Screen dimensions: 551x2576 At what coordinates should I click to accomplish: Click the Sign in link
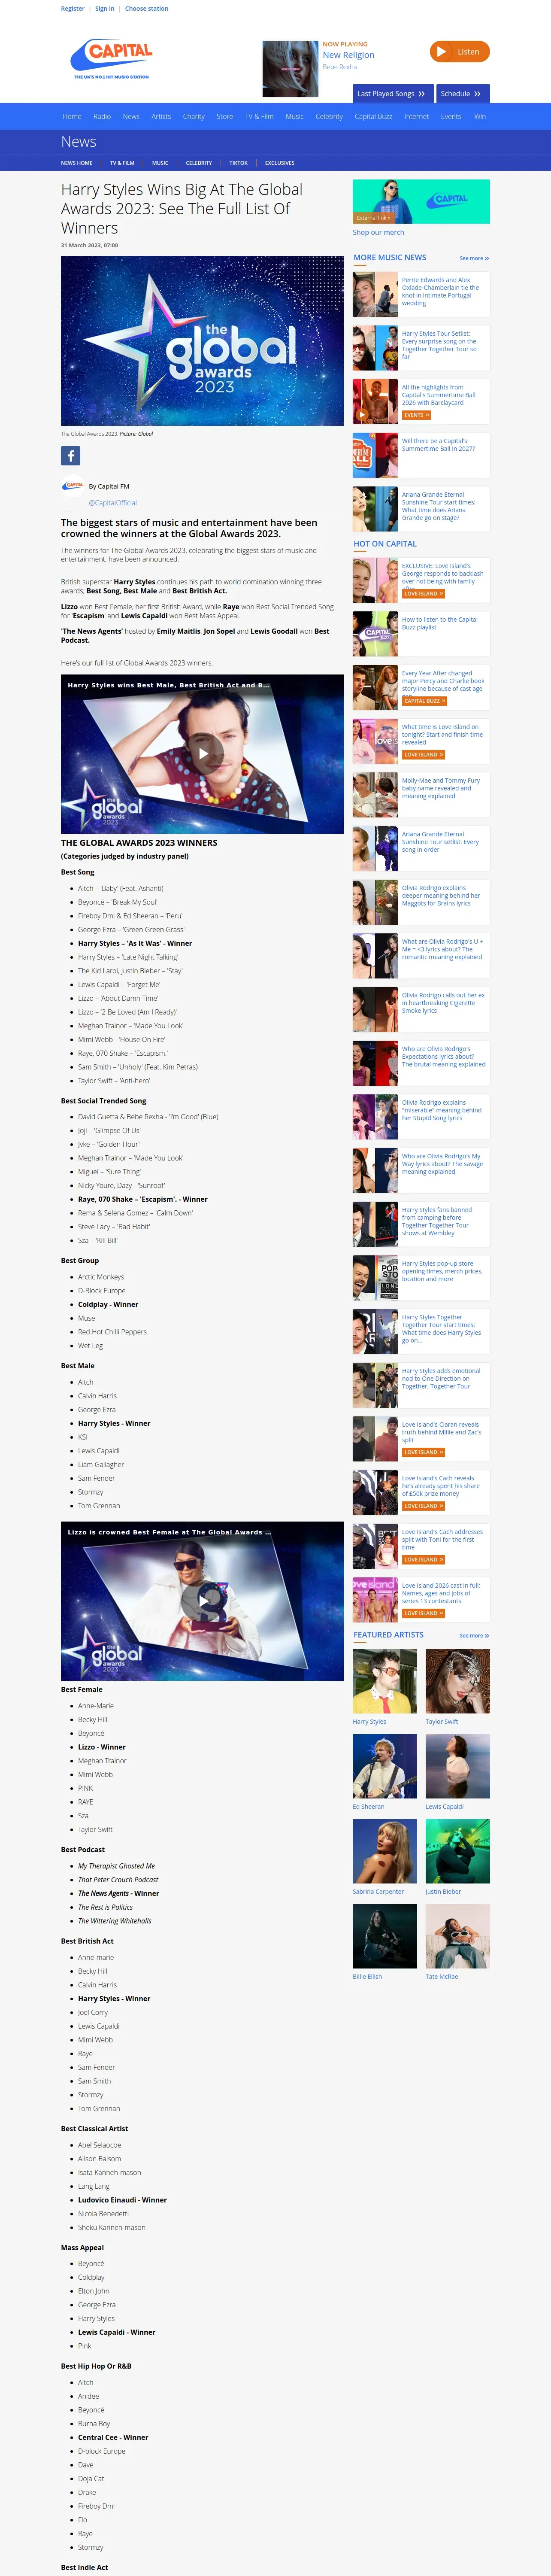click(x=105, y=8)
